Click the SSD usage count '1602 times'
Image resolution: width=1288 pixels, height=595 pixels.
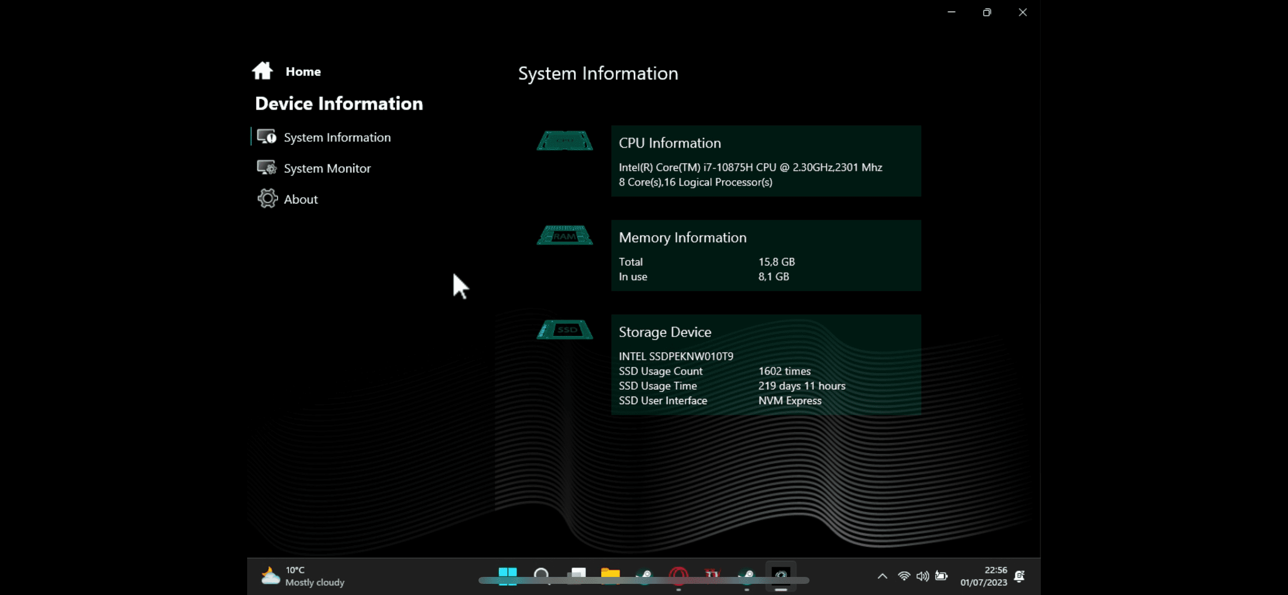[784, 371]
